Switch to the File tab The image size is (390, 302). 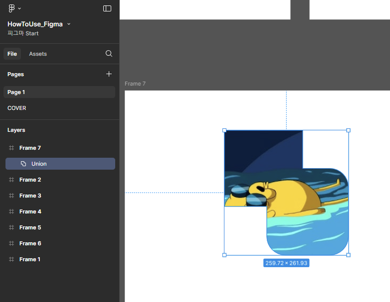pos(12,54)
